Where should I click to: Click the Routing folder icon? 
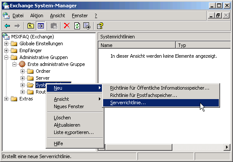pos(31,92)
